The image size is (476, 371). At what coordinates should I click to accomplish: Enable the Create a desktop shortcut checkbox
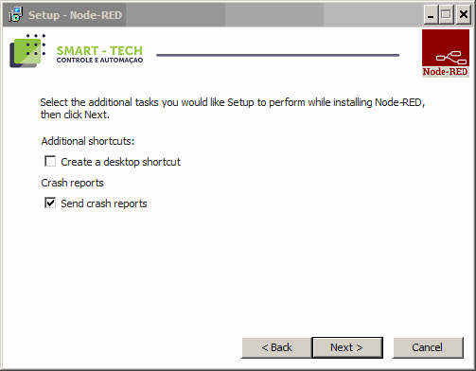[x=50, y=161]
